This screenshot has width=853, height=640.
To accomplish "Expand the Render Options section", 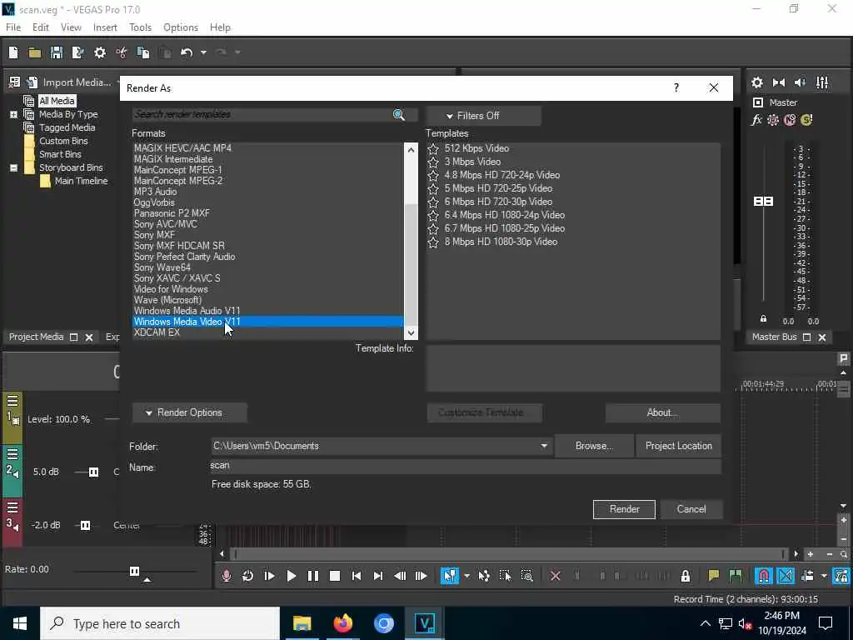I will click(189, 412).
